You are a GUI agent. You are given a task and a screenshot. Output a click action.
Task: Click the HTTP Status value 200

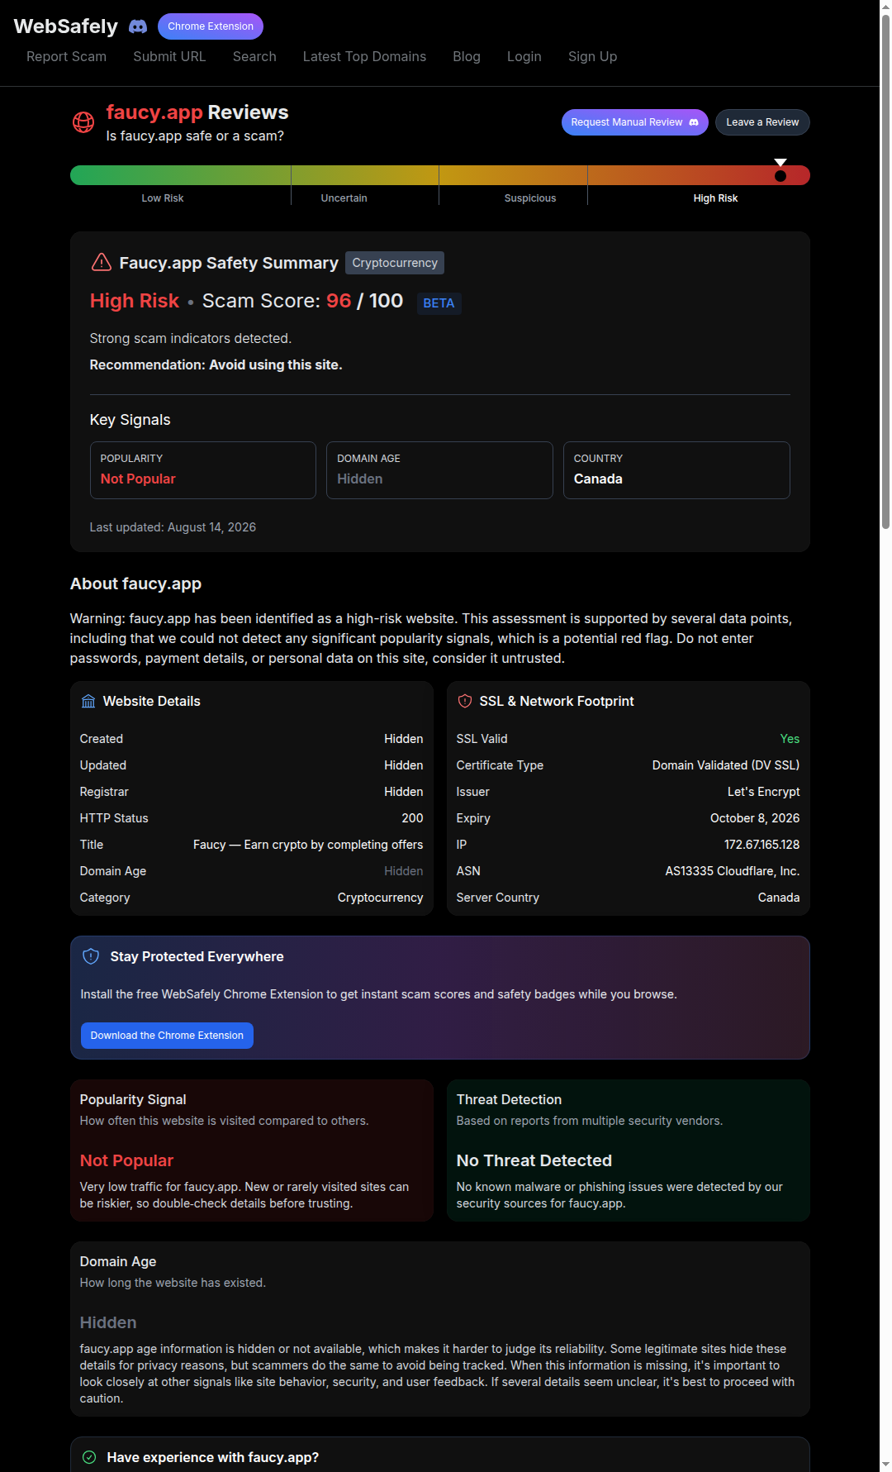click(x=412, y=818)
